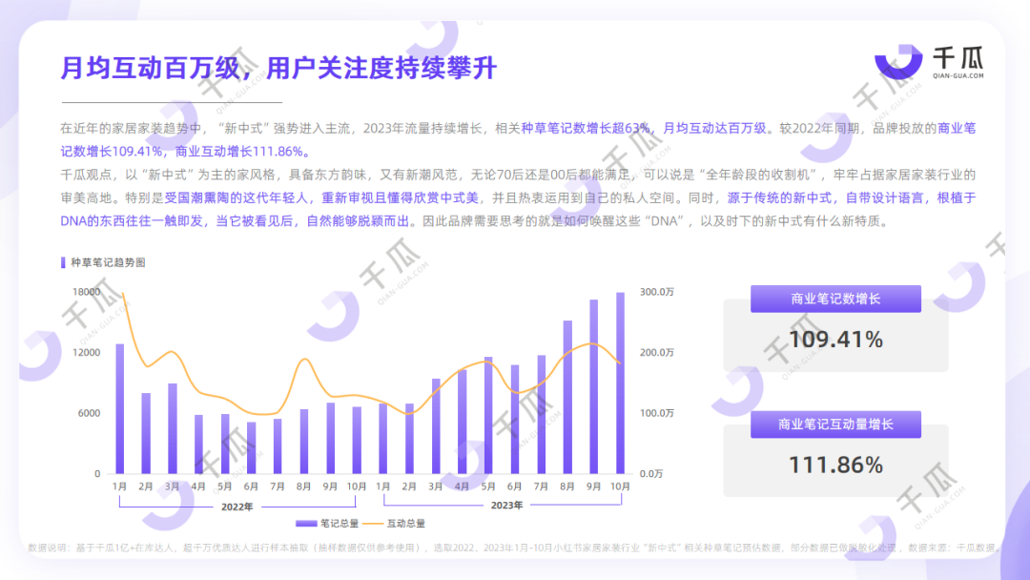Click the purple 笔记总量 legend marker

[x=306, y=523]
